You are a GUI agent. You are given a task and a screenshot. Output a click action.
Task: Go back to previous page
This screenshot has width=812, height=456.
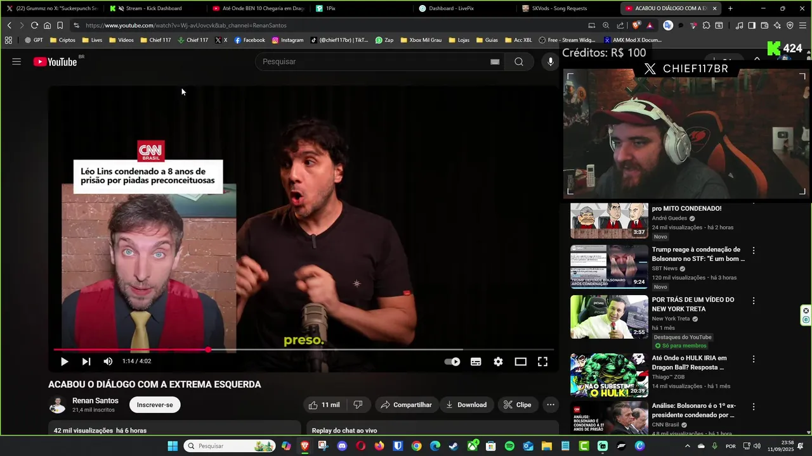(9, 25)
